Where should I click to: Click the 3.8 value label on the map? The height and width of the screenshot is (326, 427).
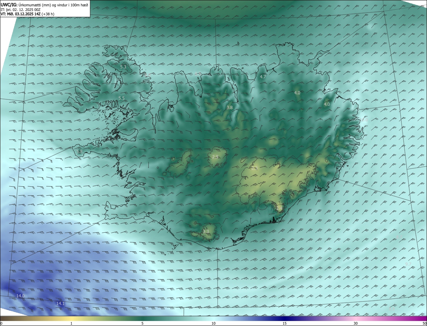pyautogui.click(x=230, y=107)
